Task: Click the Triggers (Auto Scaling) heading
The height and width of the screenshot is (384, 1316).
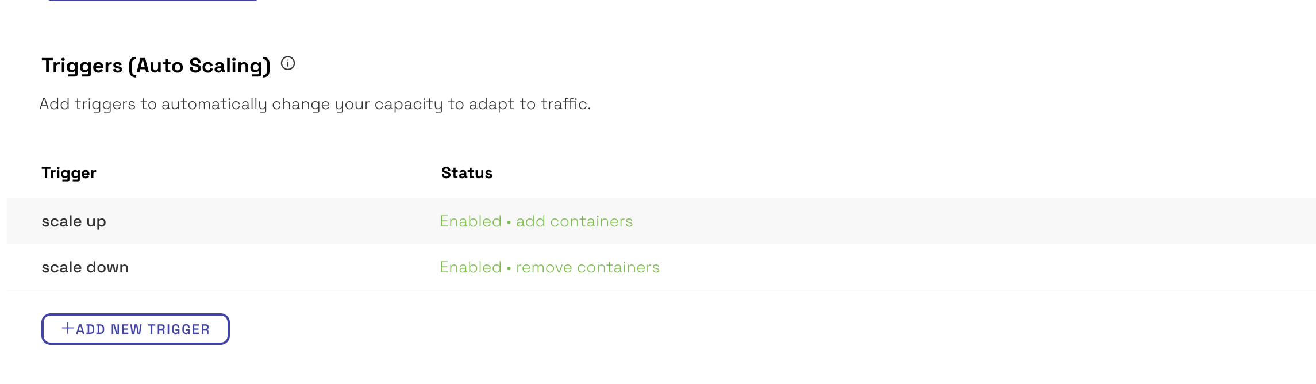Action: point(156,66)
